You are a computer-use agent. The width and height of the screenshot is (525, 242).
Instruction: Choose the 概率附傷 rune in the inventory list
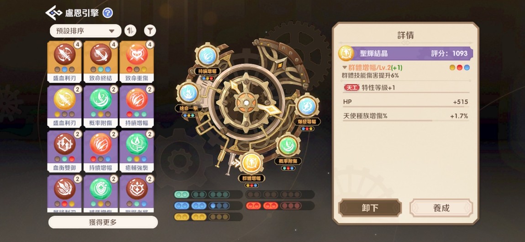coord(101,106)
